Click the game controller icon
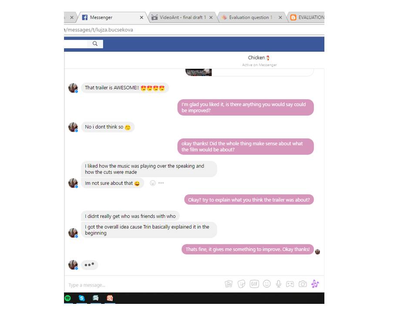The image size is (418, 313). pyautogui.click(x=290, y=284)
